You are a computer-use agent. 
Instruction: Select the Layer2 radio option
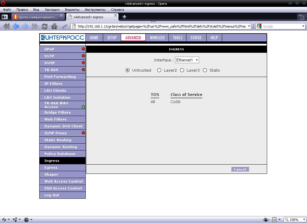pyautogui.click(x=159, y=70)
